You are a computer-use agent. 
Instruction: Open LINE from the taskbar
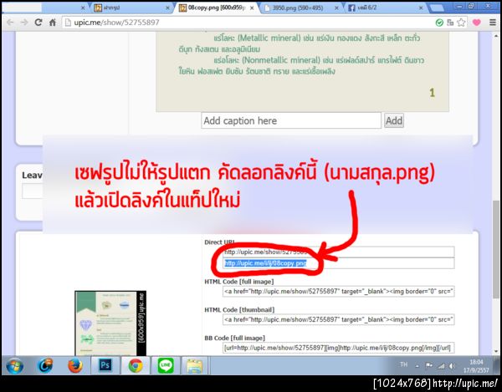[x=166, y=365]
